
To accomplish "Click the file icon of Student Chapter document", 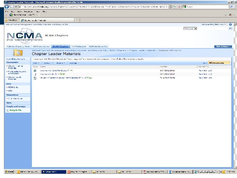I will pyautogui.click(x=35, y=78).
